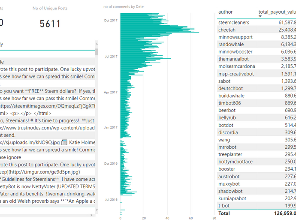Click the 'NettyVoter (UPDATED TERMS' row
The image size is (296, 222).
click(x=48, y=186)
